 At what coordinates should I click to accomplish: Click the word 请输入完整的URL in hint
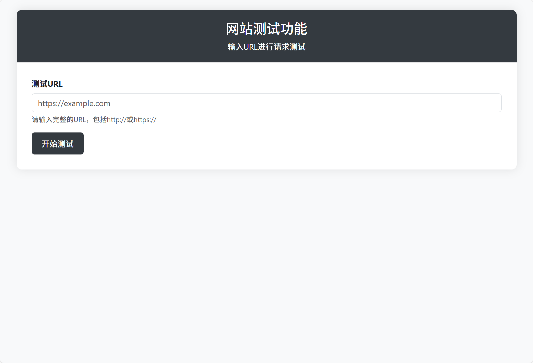[x=59, y=120]
